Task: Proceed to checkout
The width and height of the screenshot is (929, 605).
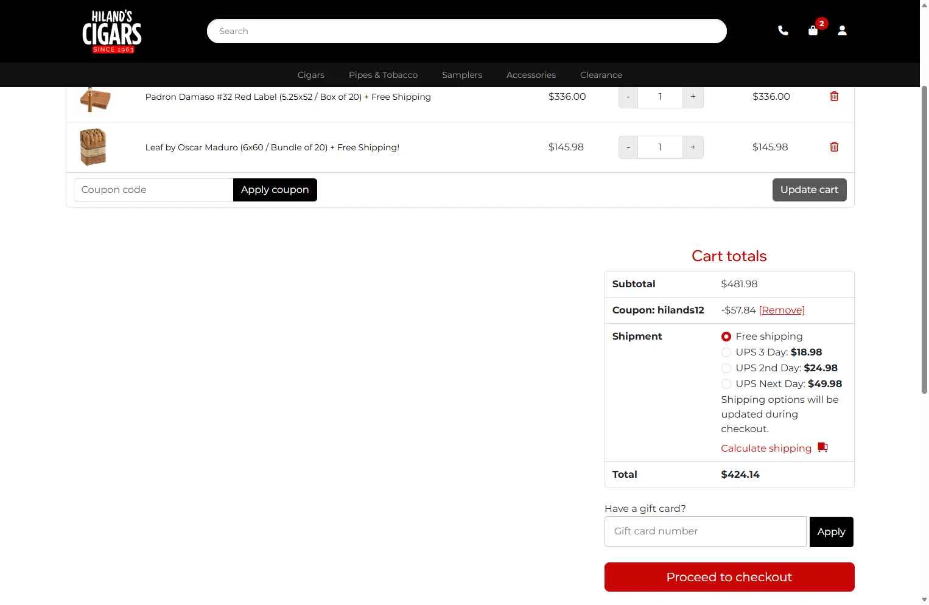Action: (729, 577)
